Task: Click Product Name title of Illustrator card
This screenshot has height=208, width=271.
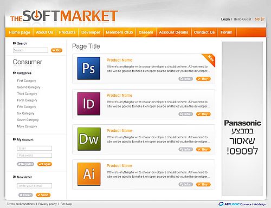Action: [119, 165]
